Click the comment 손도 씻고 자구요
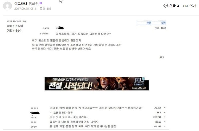Image resolution: width=199 pixels, height=131 pixels. pos(69,117)
